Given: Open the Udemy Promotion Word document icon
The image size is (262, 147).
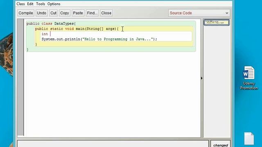Looking at the screenshot, I should (249, 78).
